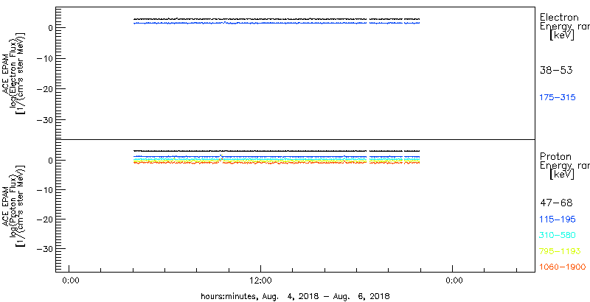
Task: Select the 47-68 proton energy label
Action: (x=556, y=203)
